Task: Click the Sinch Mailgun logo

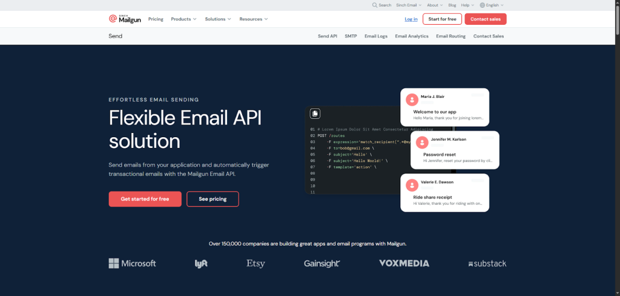Action: (125, 19)
